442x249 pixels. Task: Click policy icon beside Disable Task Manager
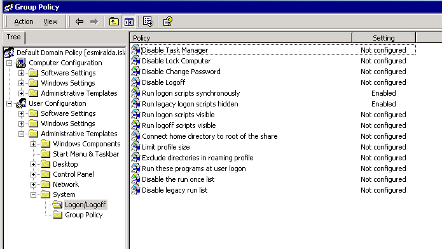pyautogui.click(x=135, y=50)
